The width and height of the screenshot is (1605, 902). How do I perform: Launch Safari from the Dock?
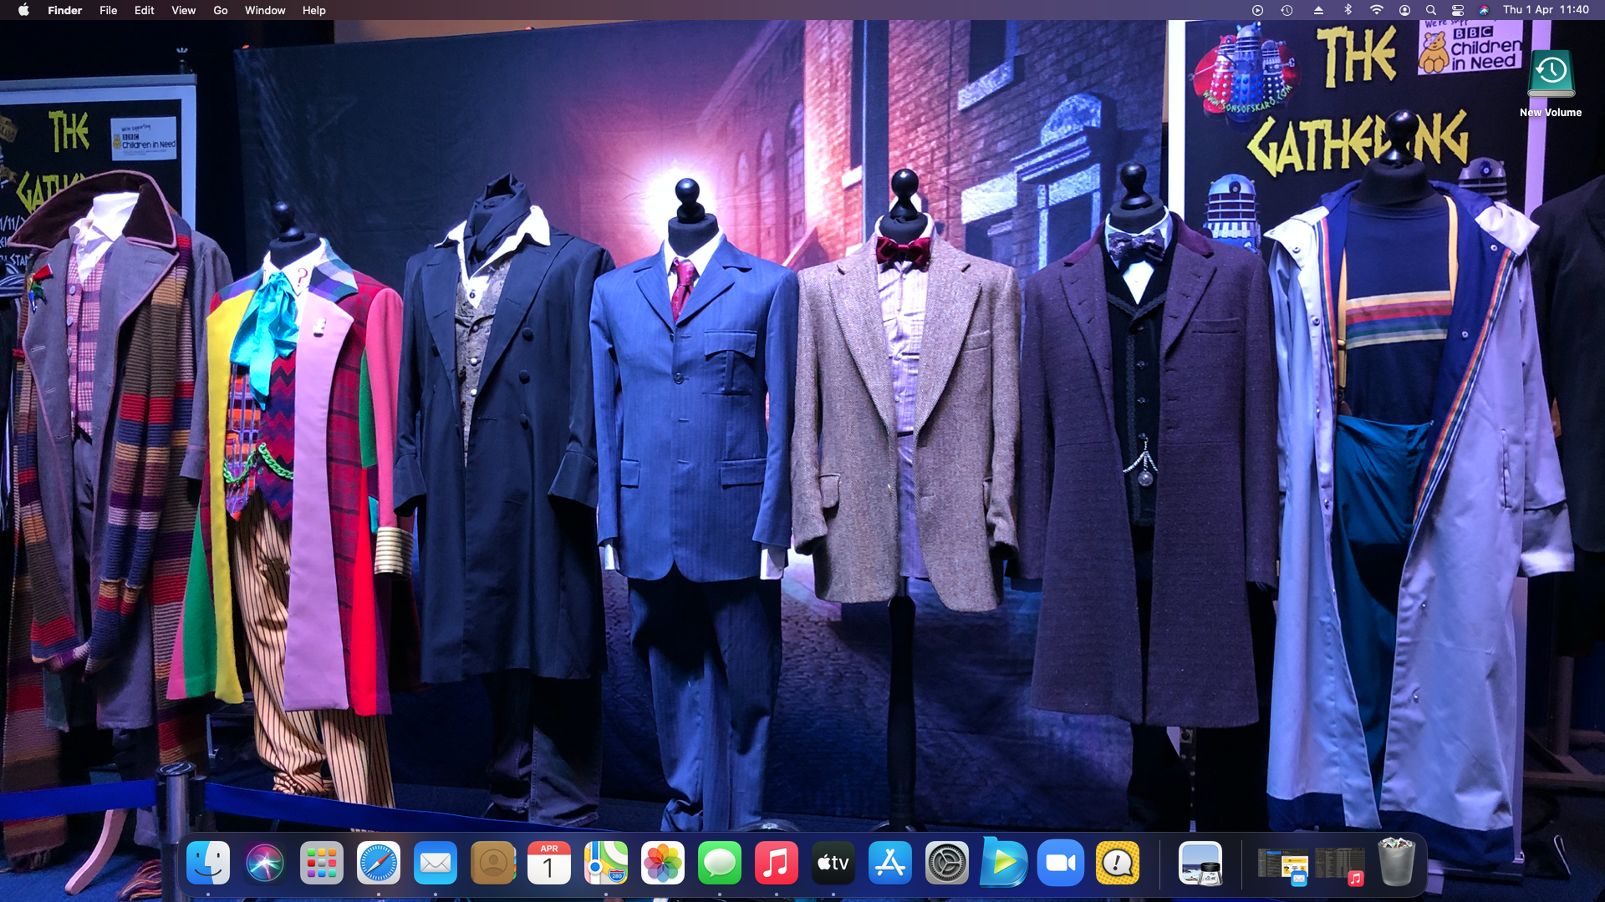[x=379, y=863]
